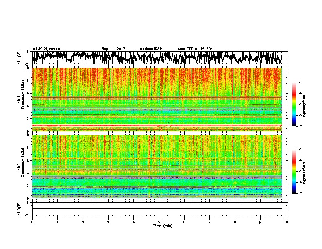Click time axis tick label "4"
The height and width of the screenshot is (249, 322).
[134, 222]
